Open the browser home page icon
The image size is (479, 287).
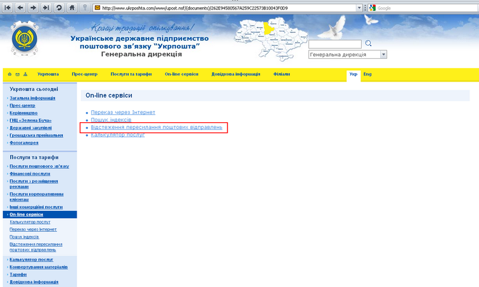tap(72, 8)
